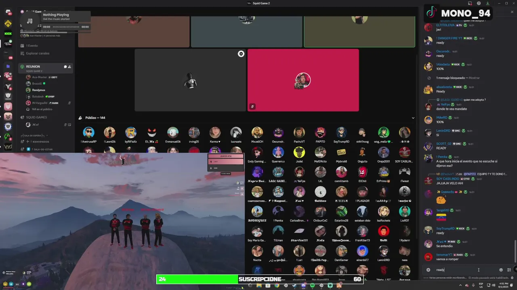Click username tenomarYT in chat
Screen dimensions: 517x290
(x=444, y=255)
